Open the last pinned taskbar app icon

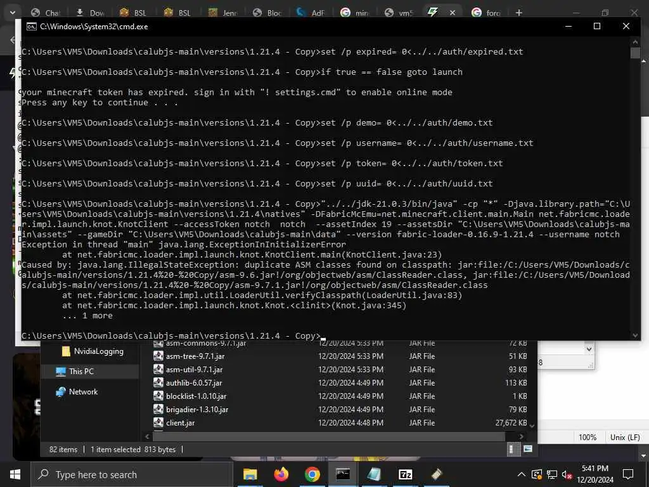[436, 474]
